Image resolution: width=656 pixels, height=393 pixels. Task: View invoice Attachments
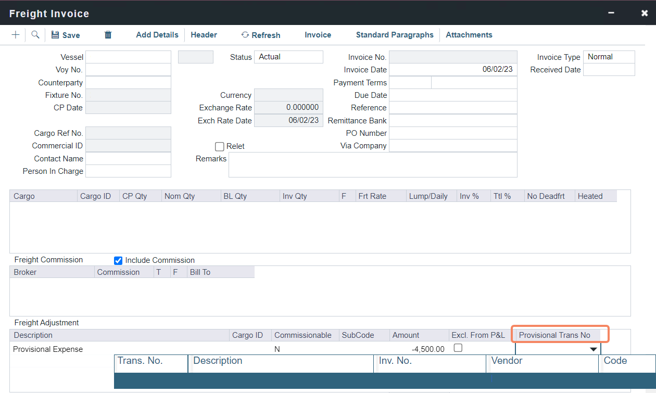tap(469, 35)
